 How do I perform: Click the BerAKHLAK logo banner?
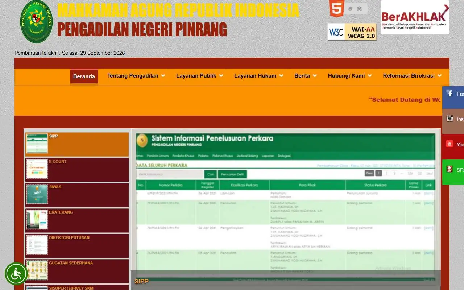pyautogui.click(x=415, y=17)
